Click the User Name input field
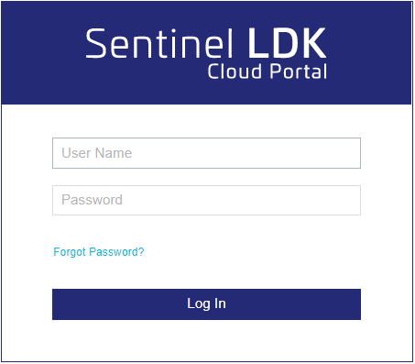Screen dimensions: 415x364 click(x=206, y=153)
